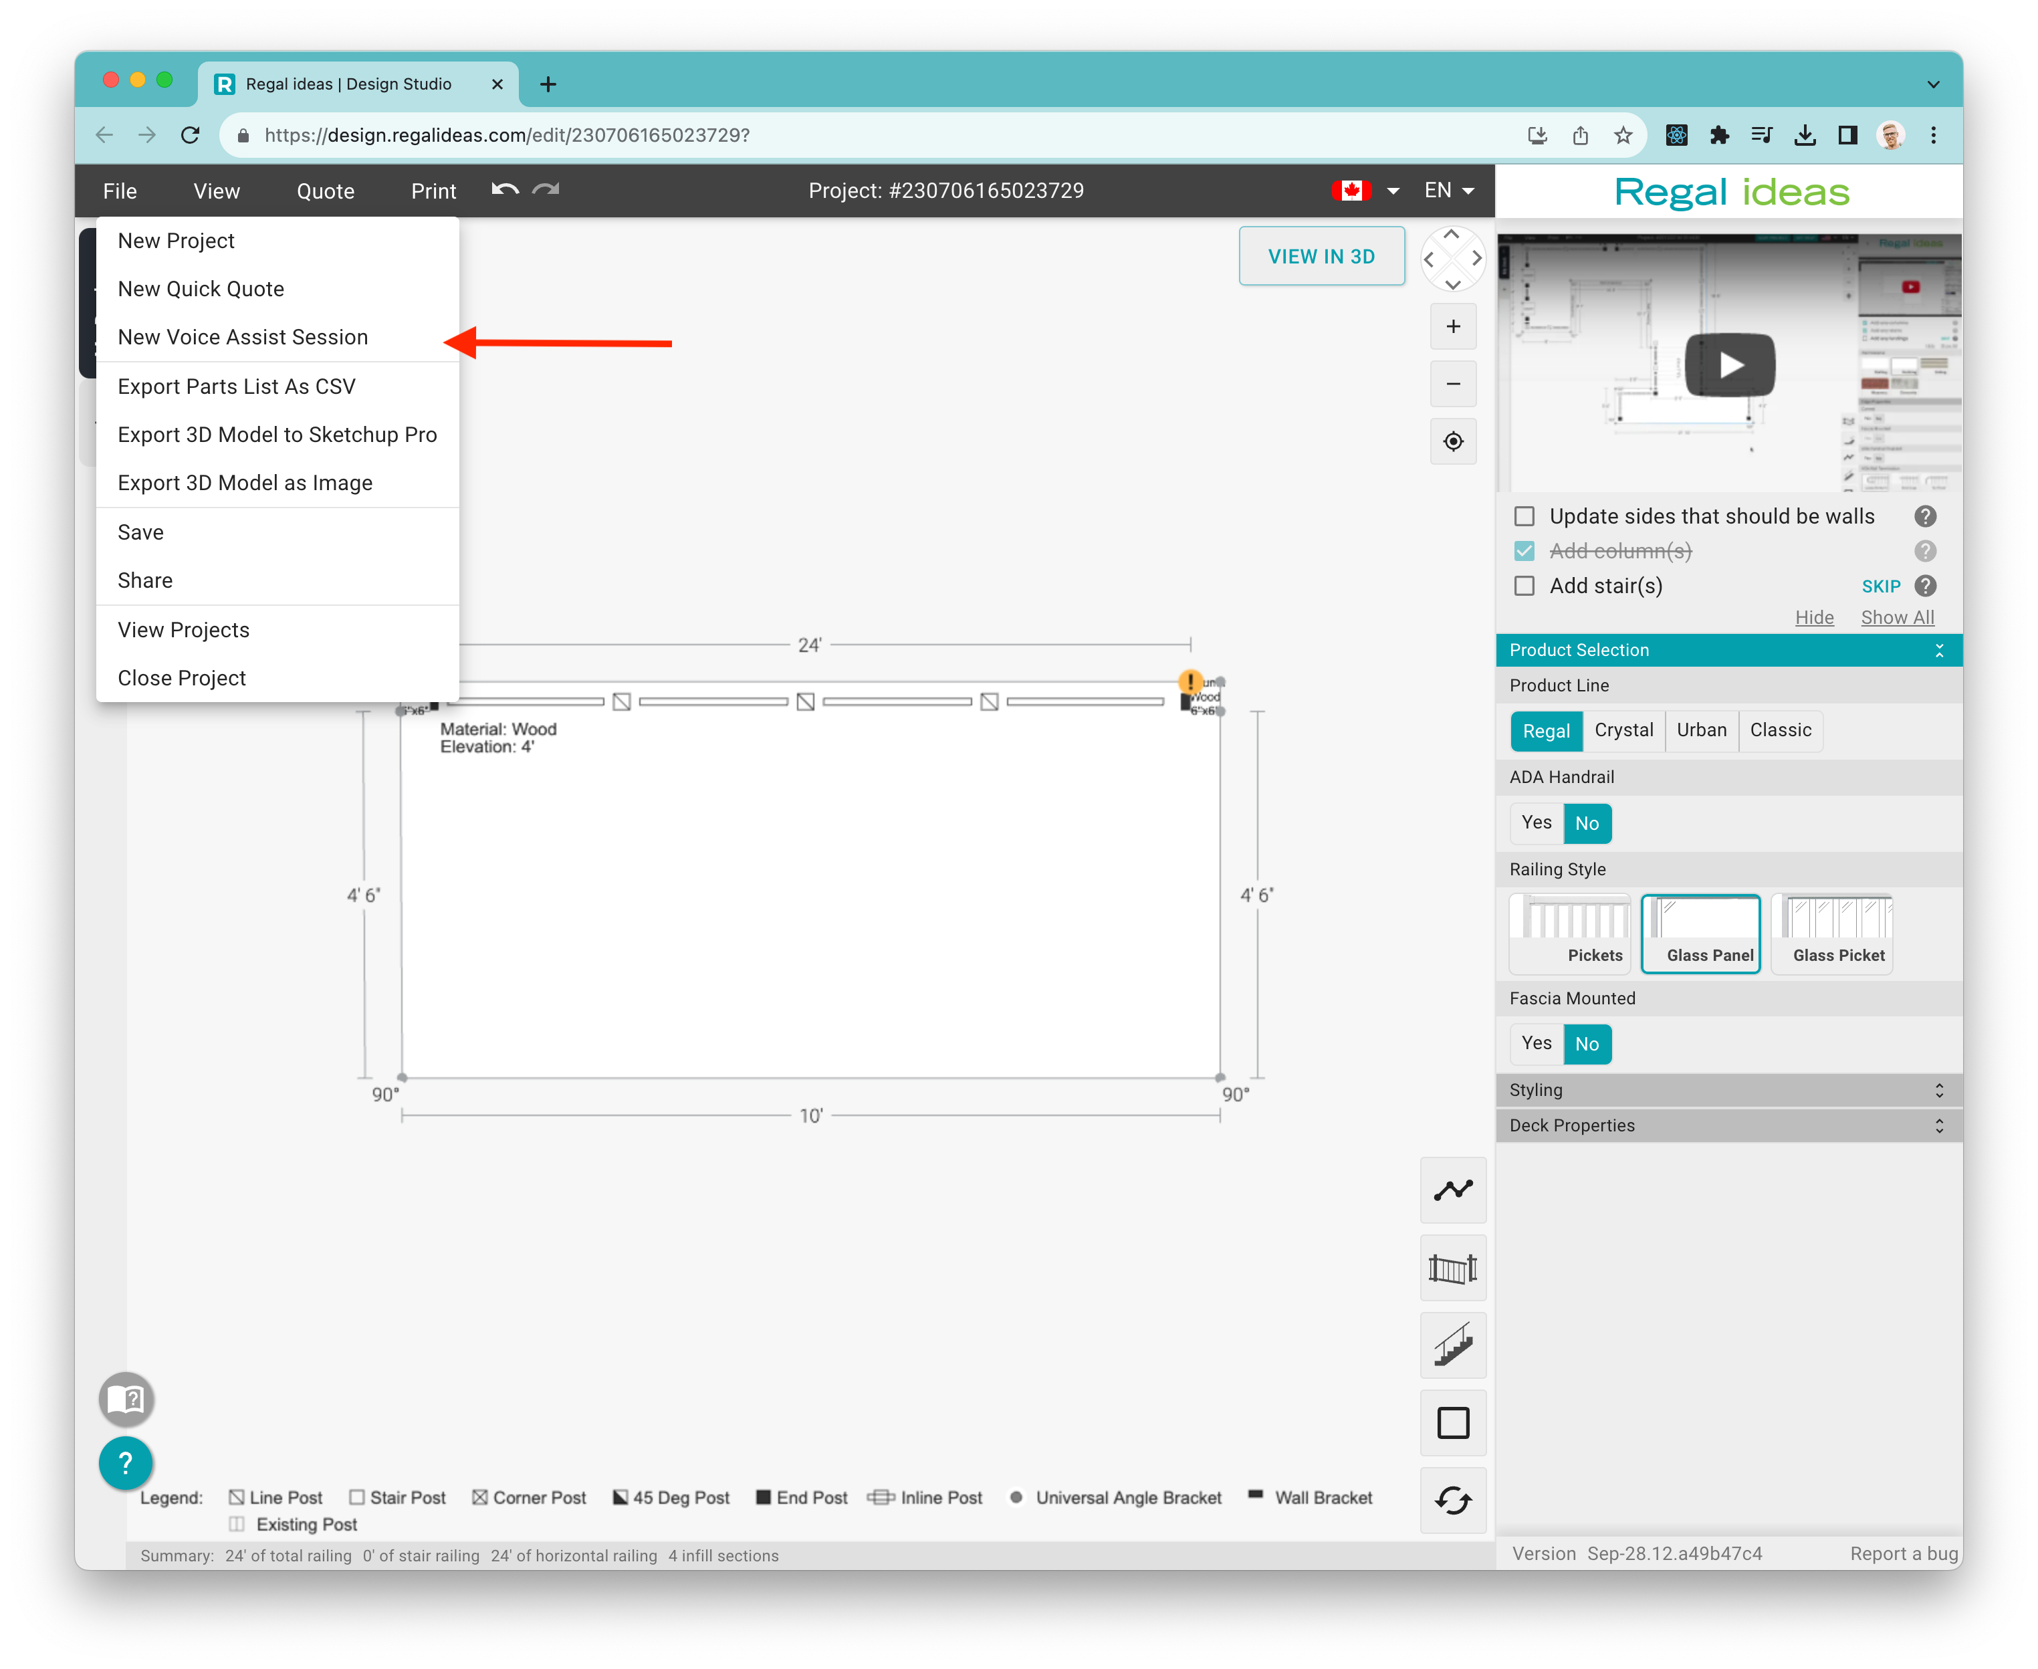2038x1669 pixels.
Task: Click the rotate/refresh tool icon
Action: 1452,1500
